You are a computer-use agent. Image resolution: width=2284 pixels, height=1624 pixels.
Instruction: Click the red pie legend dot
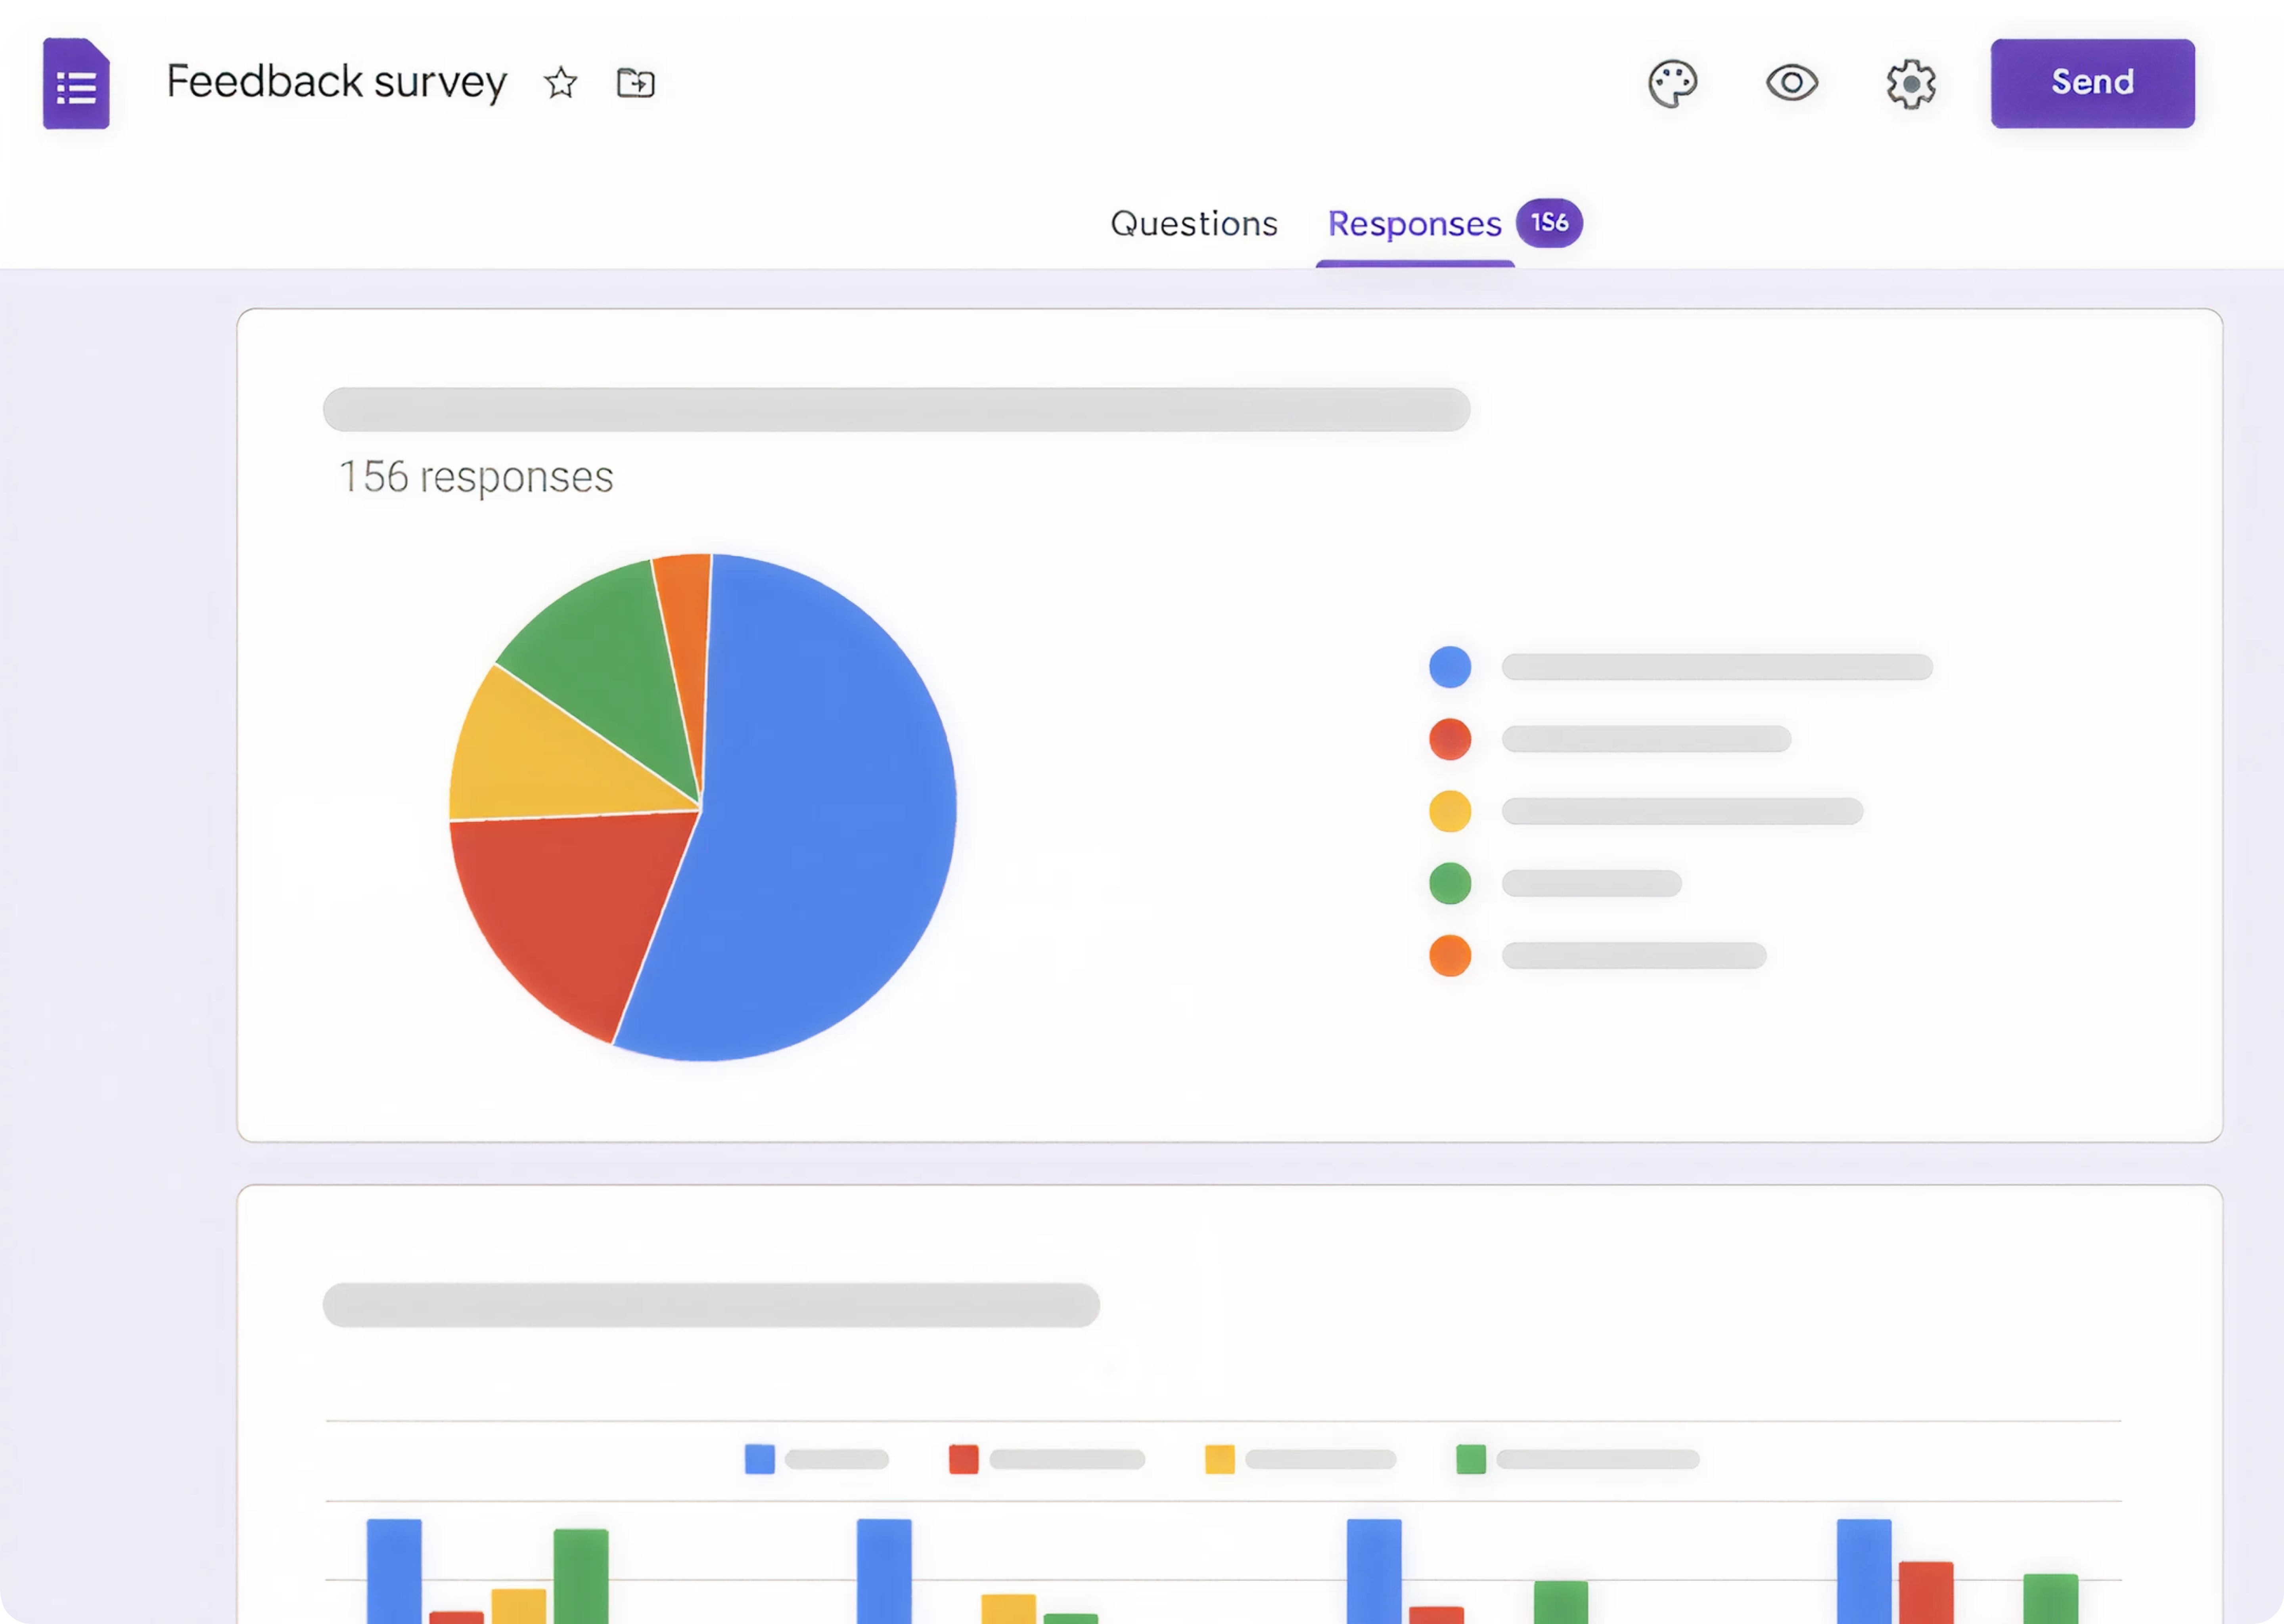[1450, 739]
